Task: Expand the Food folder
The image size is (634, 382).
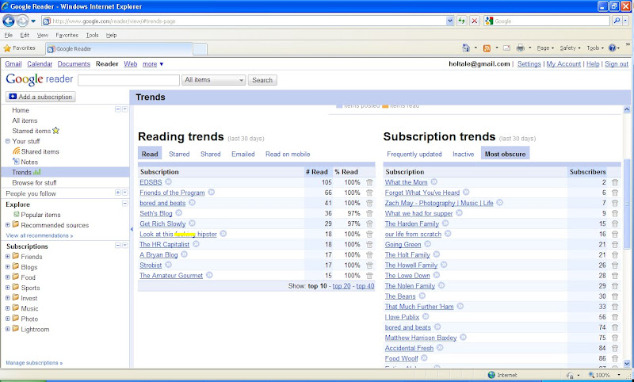Action: 8,277
